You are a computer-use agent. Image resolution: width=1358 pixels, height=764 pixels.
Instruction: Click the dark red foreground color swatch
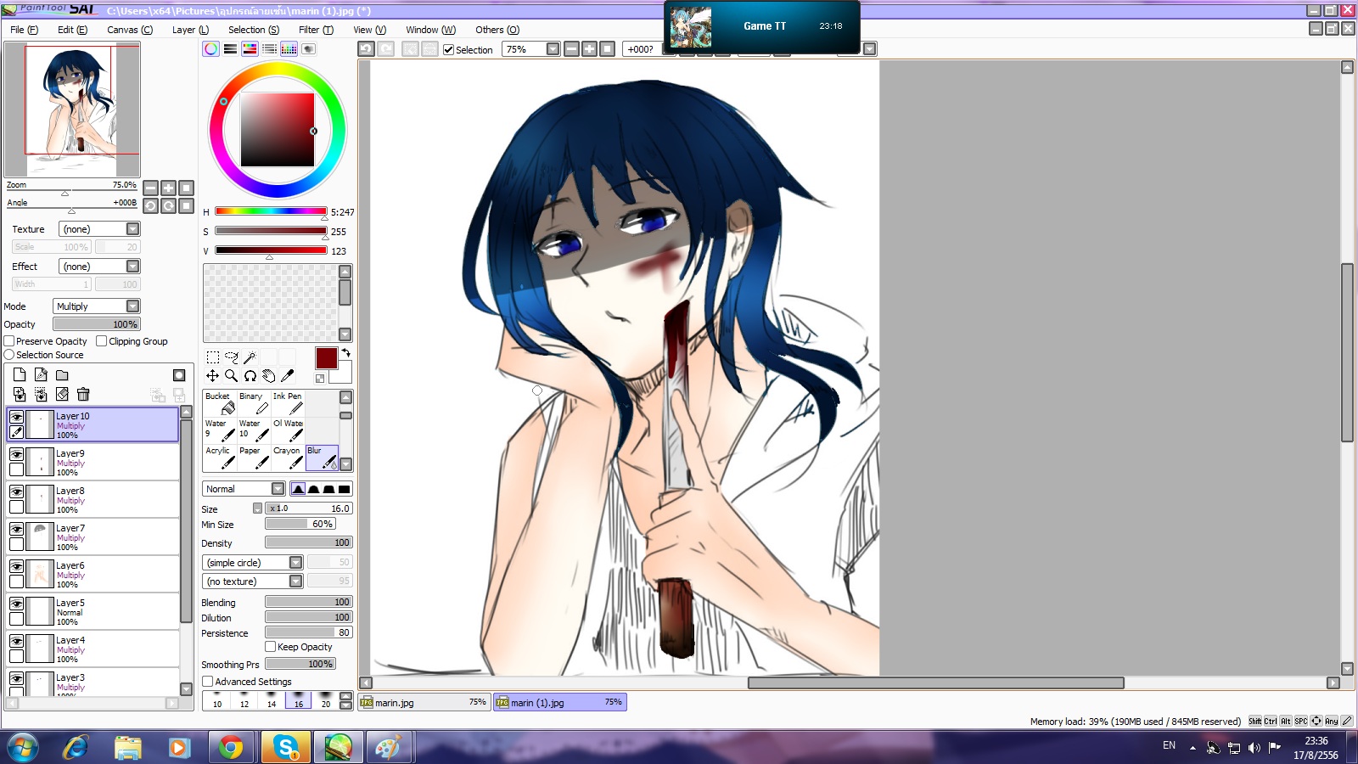pyautogui.click(x=326, y=357)
